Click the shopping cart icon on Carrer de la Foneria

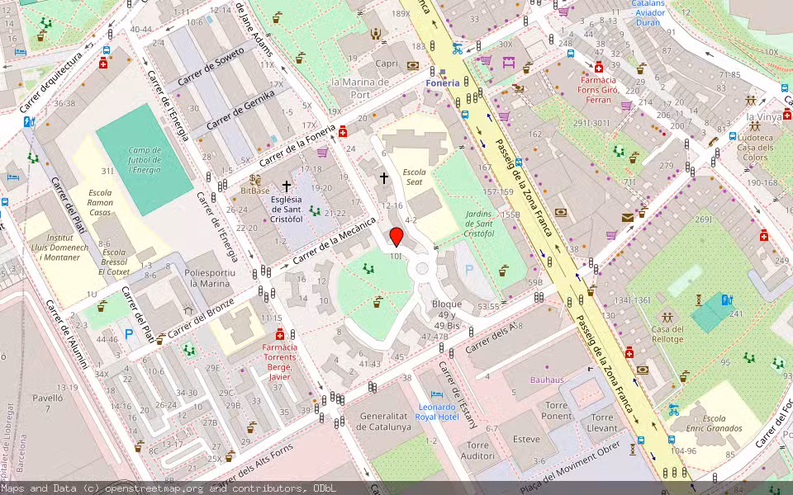322,152
